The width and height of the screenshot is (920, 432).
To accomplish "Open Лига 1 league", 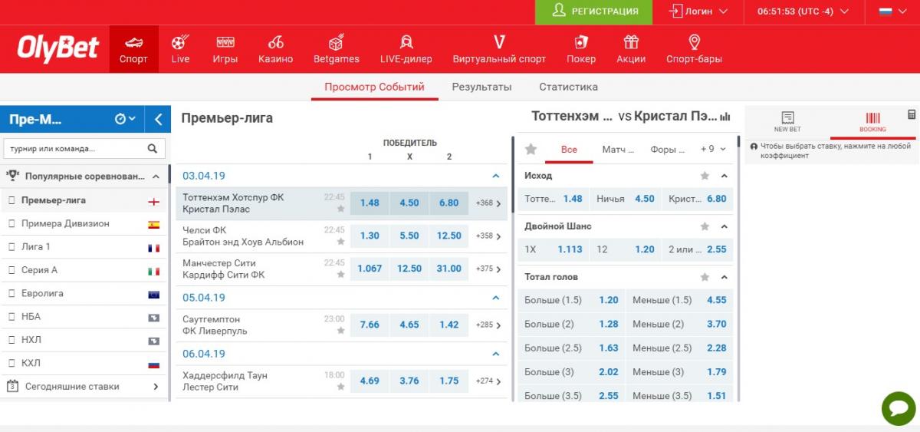I will [x=84, y=247].
